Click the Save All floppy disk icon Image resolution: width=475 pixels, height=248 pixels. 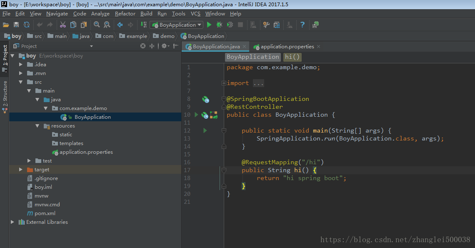pos(16,25)
